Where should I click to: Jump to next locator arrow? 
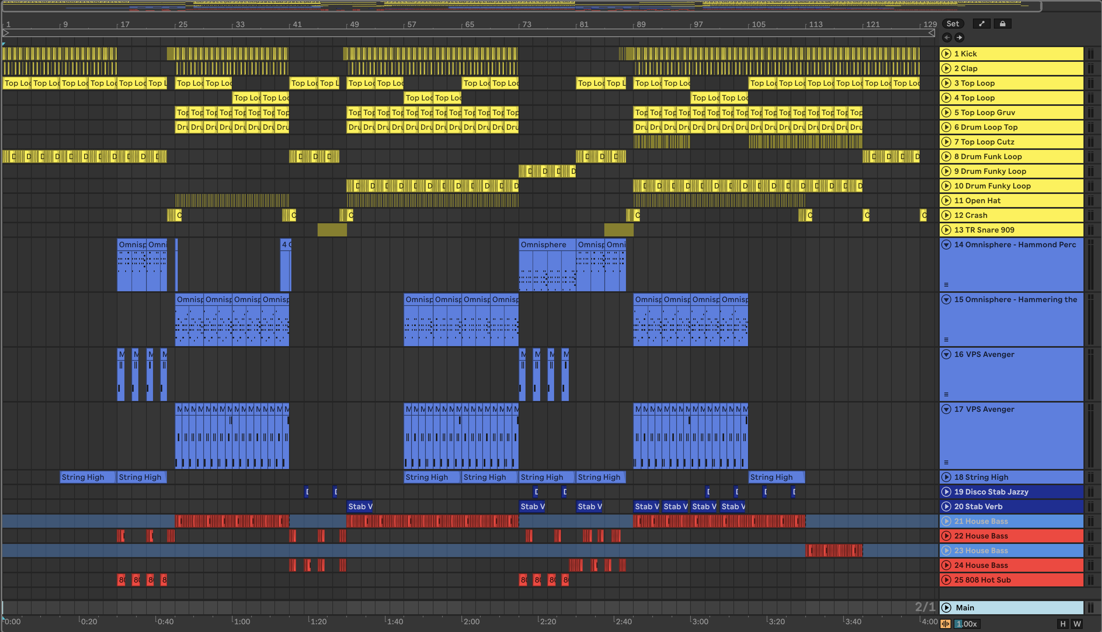pyautogui.click(x=959, y=38)
